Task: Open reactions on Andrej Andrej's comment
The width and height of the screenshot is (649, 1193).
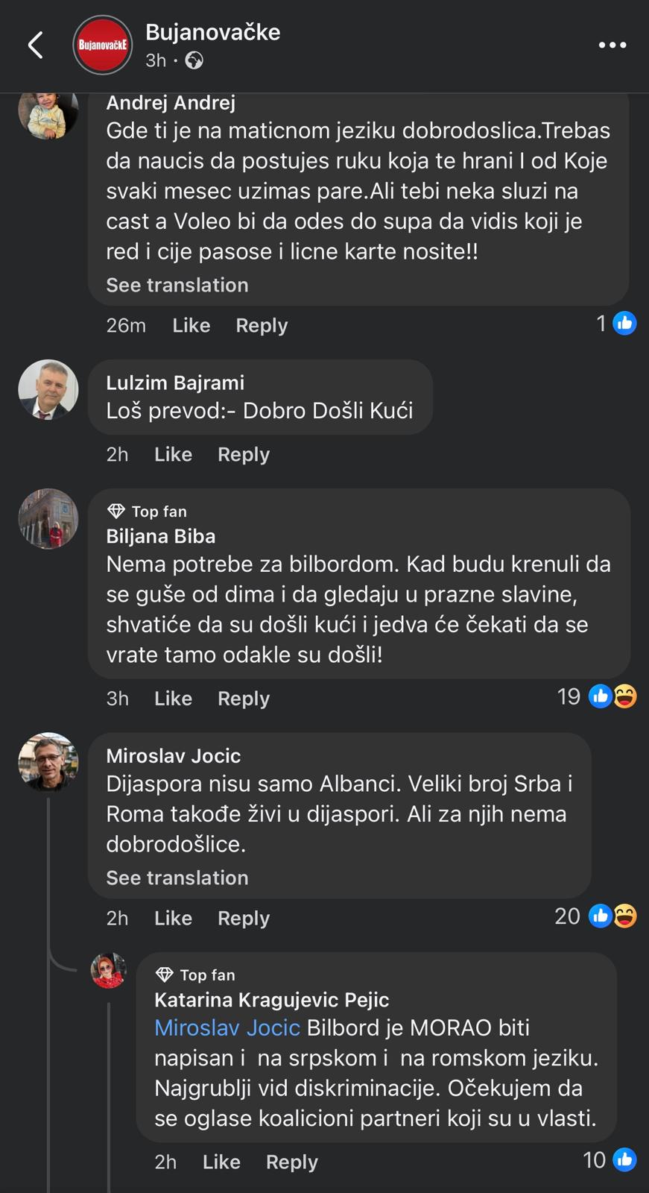Action: point(616,324)
